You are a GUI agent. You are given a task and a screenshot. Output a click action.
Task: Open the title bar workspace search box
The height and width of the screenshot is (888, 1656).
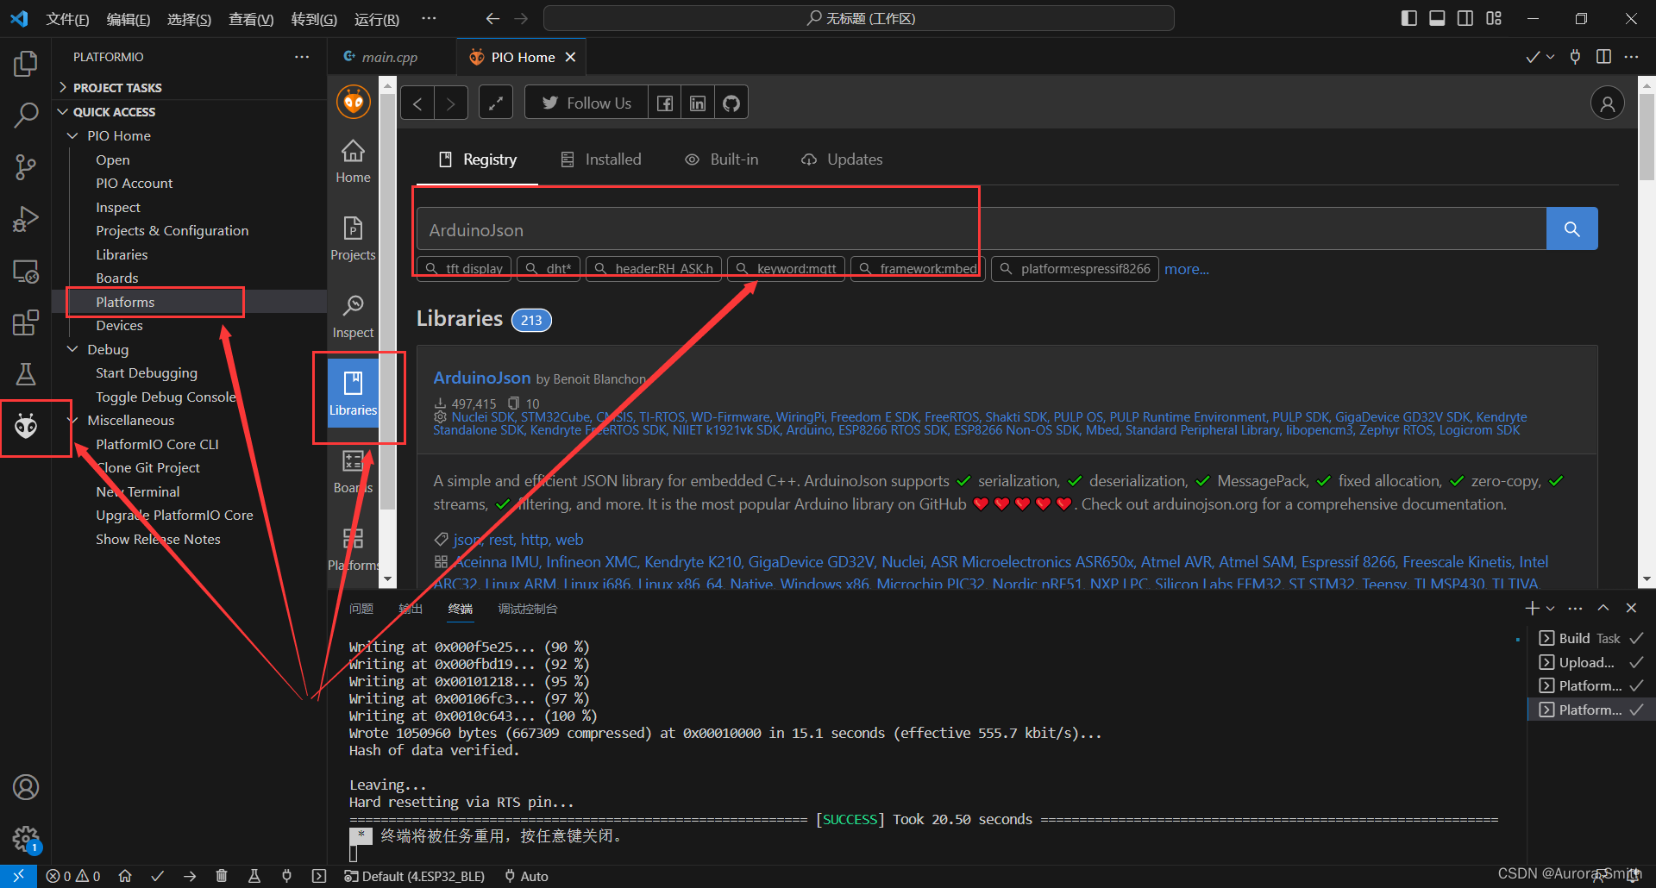pyautogui.click(x=858, y=18)
